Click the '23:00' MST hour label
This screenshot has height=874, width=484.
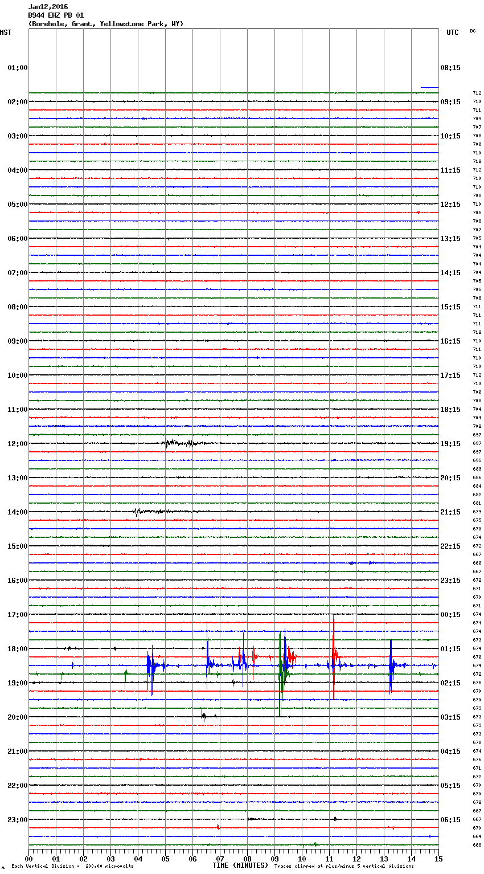(x=18, y=820)
